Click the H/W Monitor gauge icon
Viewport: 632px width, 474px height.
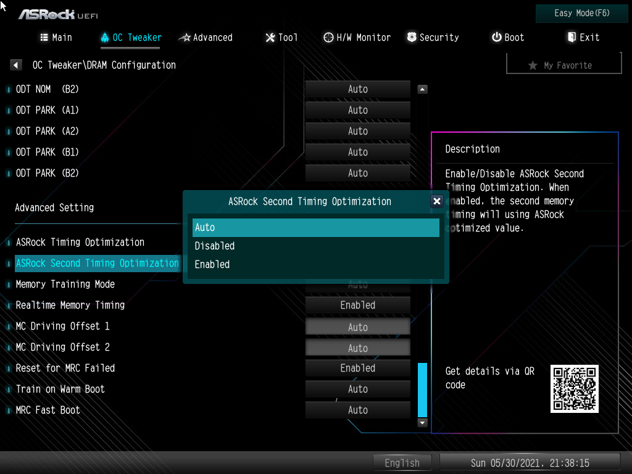(x=328, y=38)
